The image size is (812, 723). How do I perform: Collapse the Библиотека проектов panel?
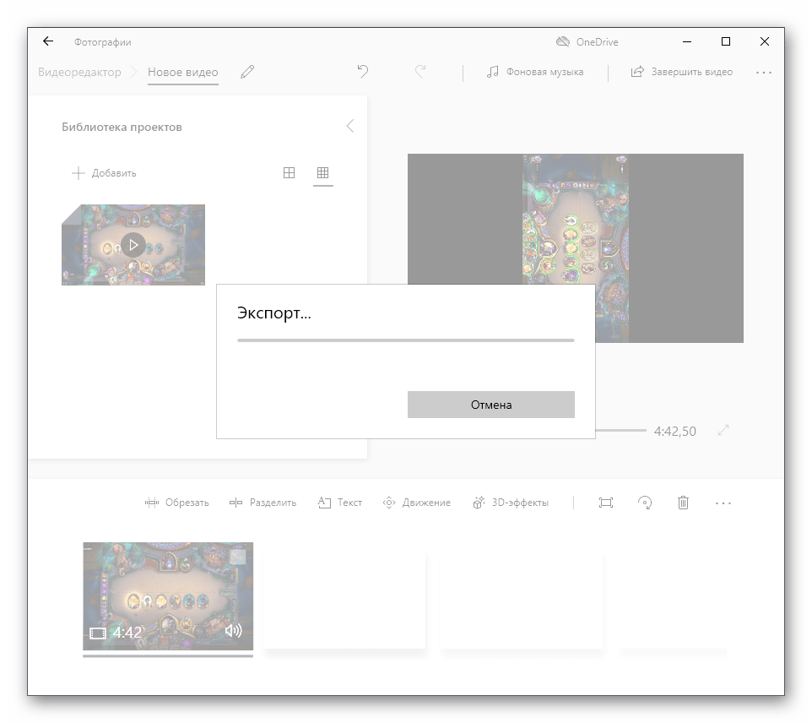click(349, 126)
